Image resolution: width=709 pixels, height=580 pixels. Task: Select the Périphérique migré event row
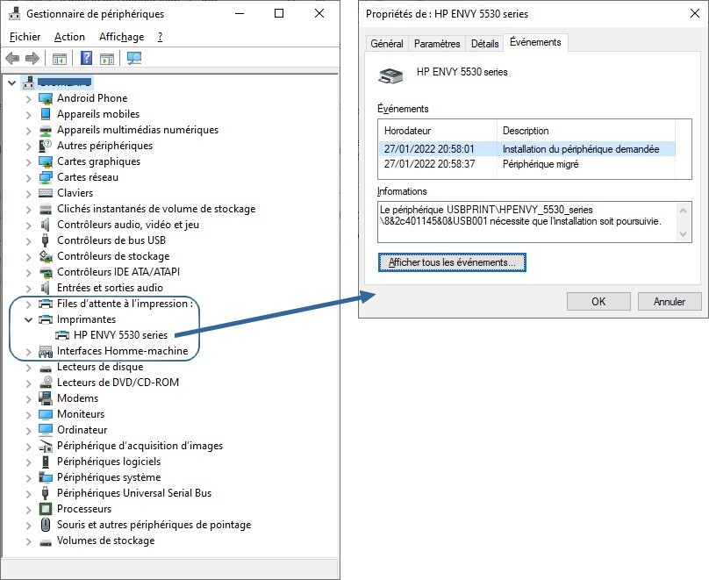(527, 164)
